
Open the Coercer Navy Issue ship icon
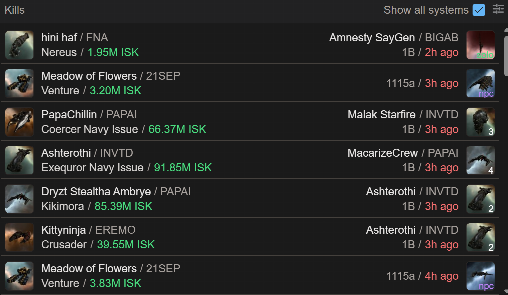[x=19, y=122]
